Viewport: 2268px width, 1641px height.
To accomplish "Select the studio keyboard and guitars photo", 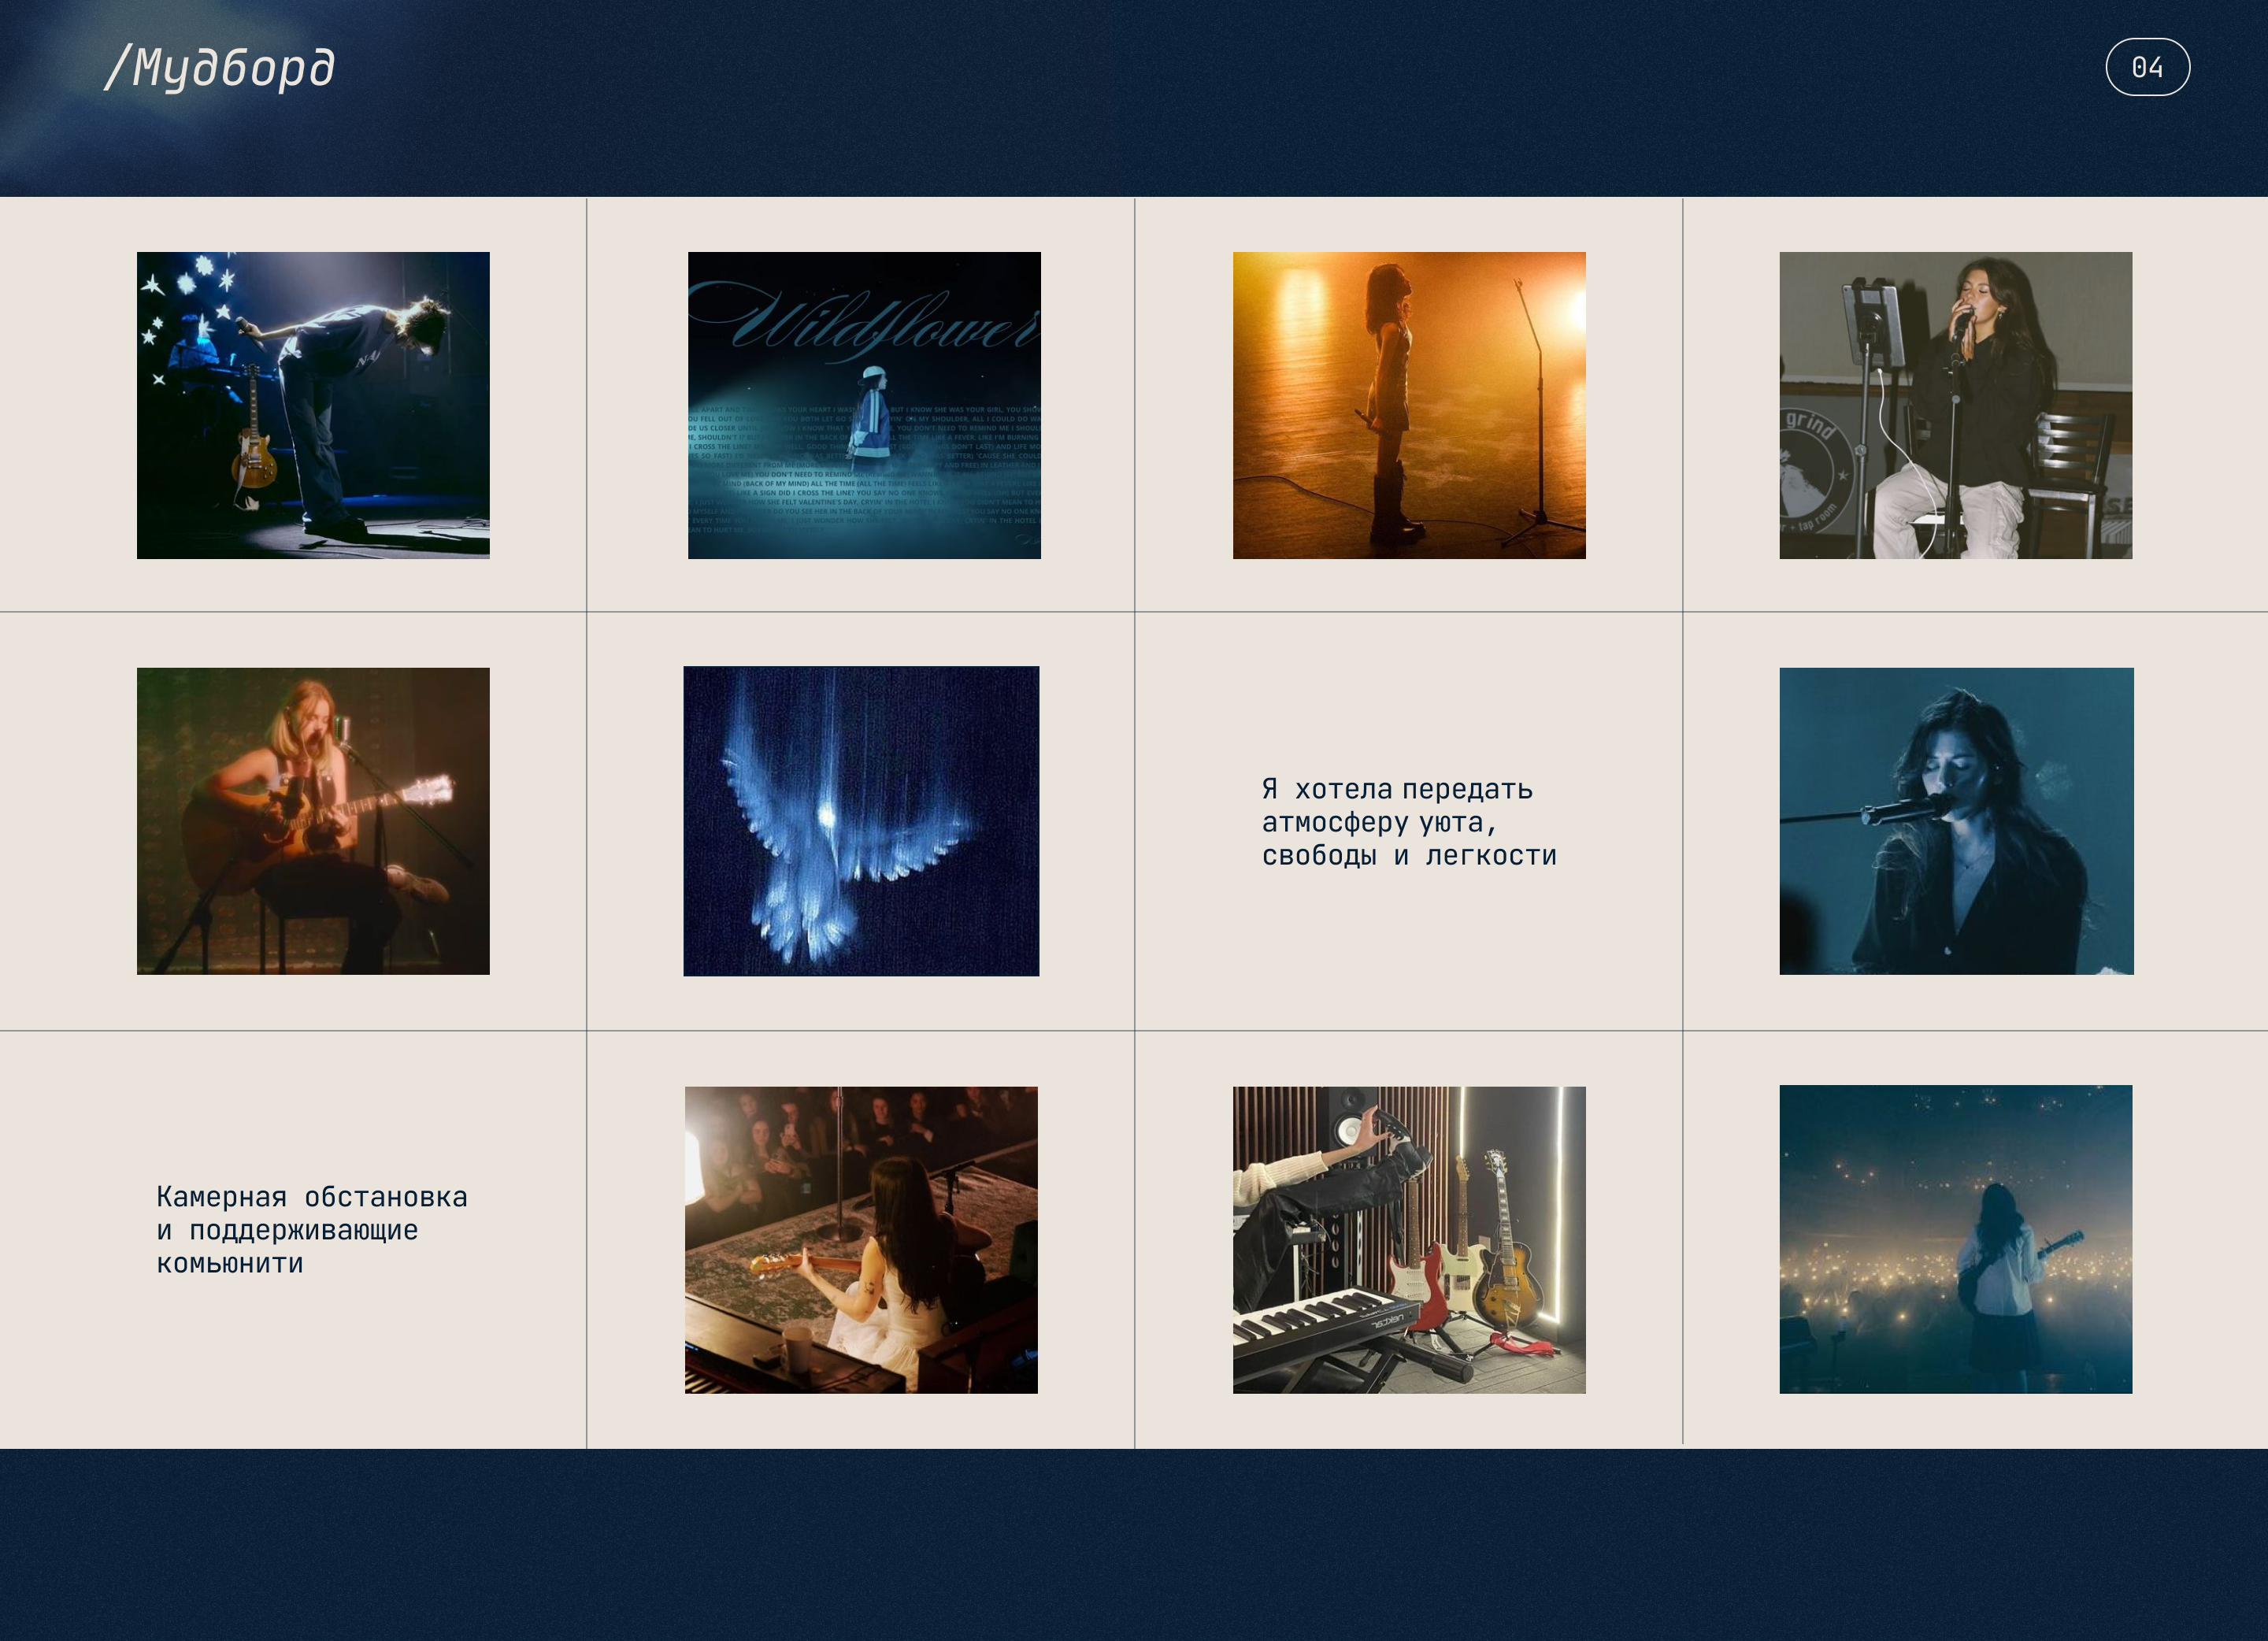I will point(1408,1240).
